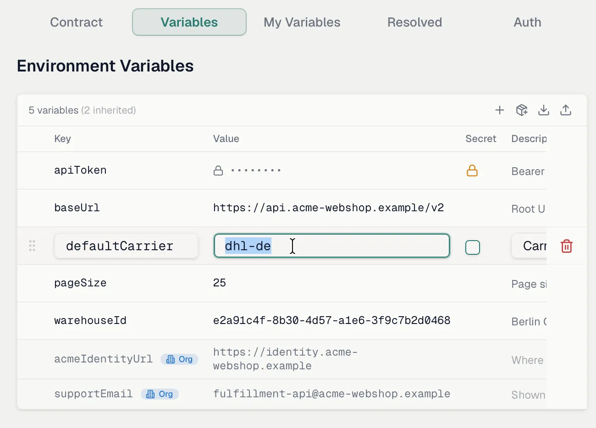
Task: Click the warehouseId key cell
Action: [90, 321]
